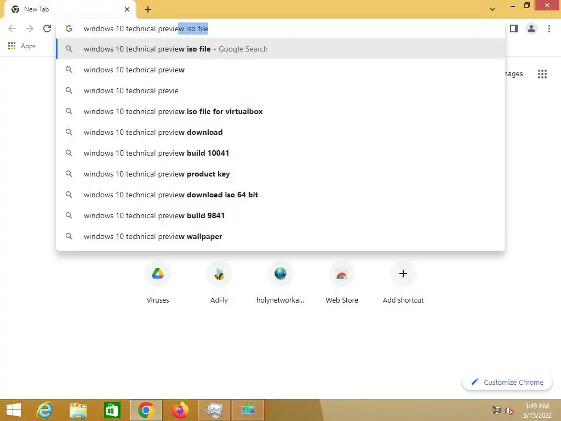Open the Web Store shortcut
561x421 pixels.
[x=342, y=283]
